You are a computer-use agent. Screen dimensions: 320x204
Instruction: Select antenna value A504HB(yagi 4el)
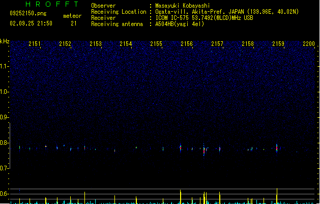pyautogui.click(x=180, y=24)
